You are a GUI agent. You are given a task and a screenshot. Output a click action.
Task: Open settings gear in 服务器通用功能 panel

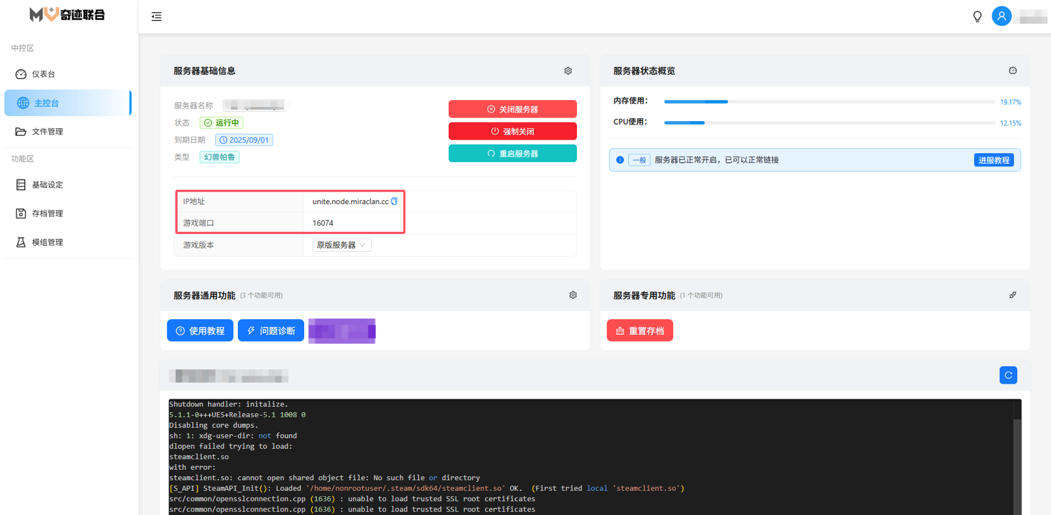573,295
